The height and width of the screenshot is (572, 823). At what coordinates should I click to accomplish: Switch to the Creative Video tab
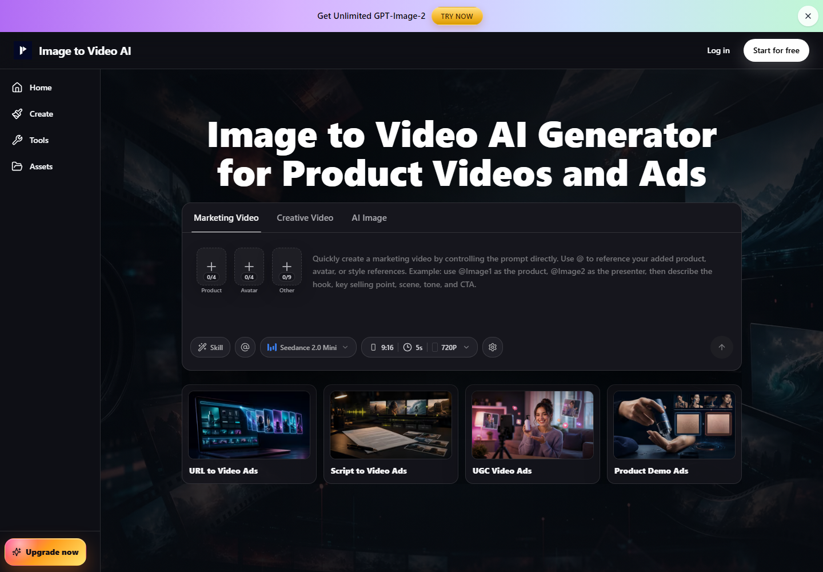305,218
